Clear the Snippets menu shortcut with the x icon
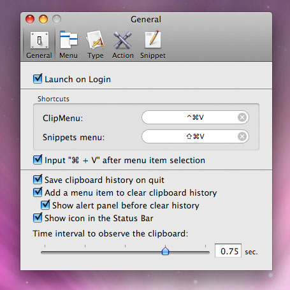Viewport: 290px width, 290px height. (x=242, y=136)
